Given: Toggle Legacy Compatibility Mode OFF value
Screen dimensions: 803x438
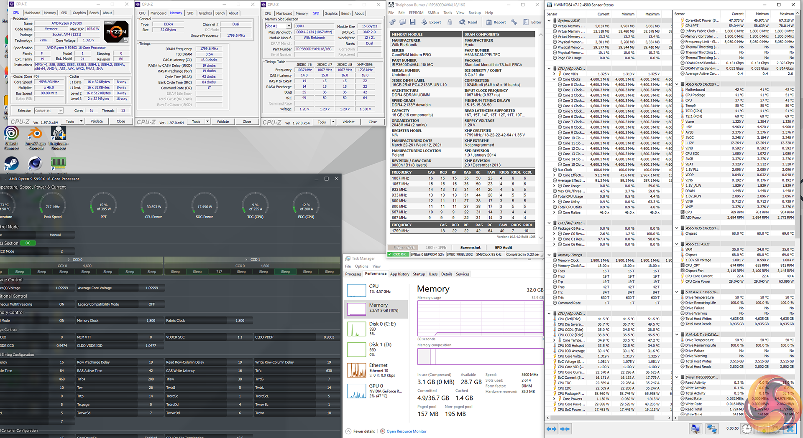Looking at the screenshot, I should coord(151,304).
